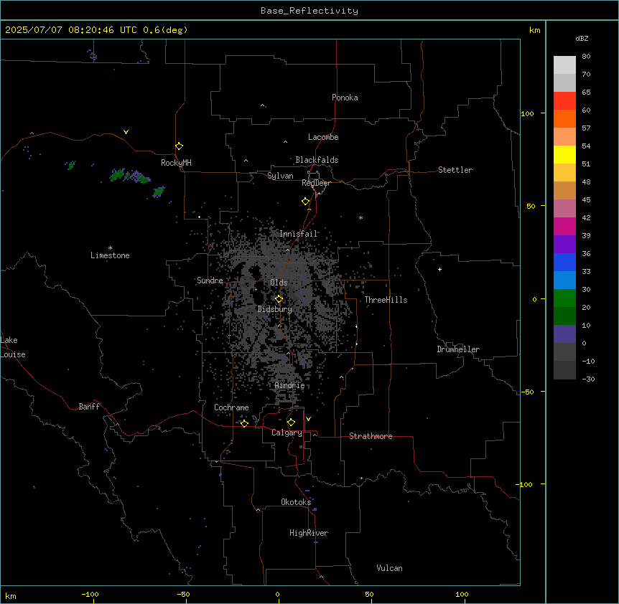619x604 pixels.
Task: Click the RockyMH label
Action: pyautogui.click(x=176, y=163)
